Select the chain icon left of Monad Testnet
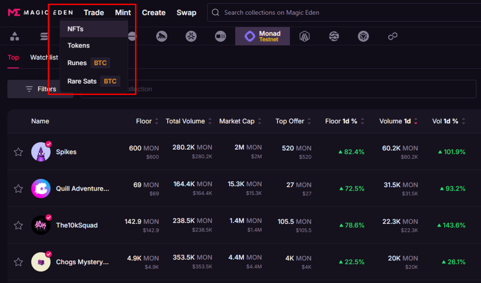The width and height of the screenshot is (481, 283). (x=221, y=37)
